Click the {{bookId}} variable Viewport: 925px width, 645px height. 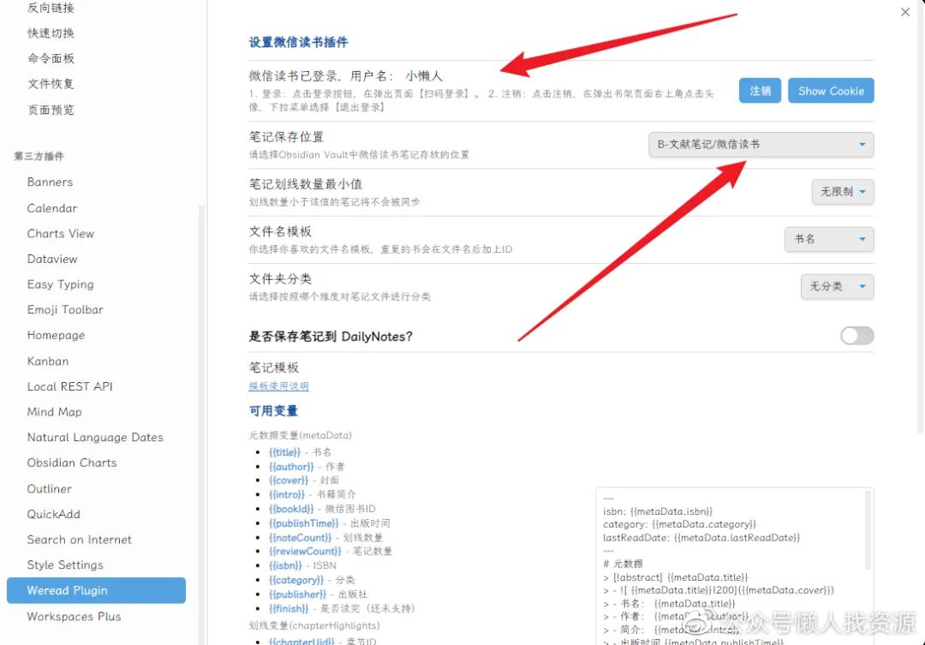[291, 509]
